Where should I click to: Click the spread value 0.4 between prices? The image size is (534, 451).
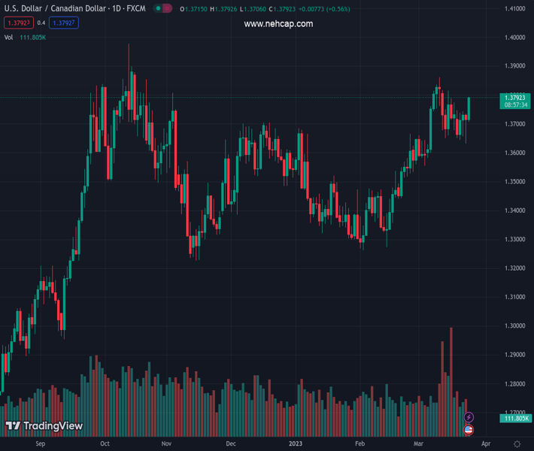41,23
